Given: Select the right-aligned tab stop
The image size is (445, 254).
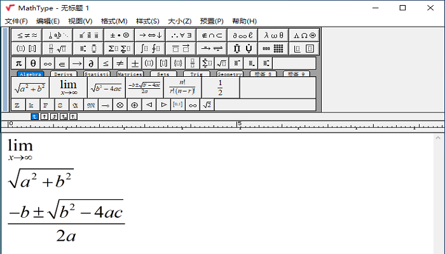Looking at the screenshot, I should (x=54, y=116).
